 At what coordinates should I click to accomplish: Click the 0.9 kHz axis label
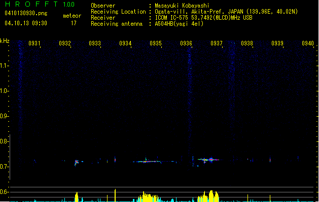(4, 116)
